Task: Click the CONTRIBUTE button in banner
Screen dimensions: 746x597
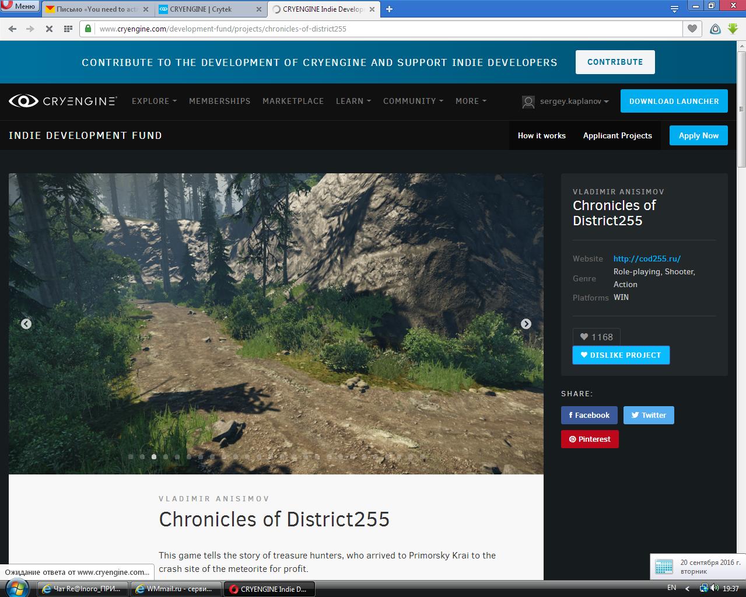Action: coord(615,62)
